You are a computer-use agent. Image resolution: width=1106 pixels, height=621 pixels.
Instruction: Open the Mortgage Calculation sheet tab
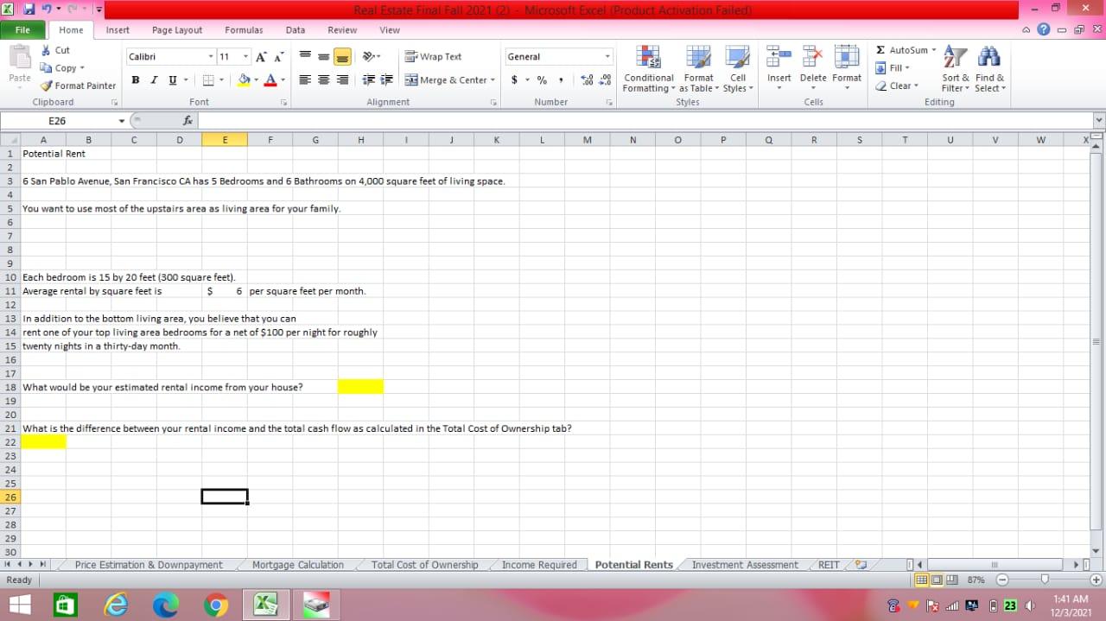tap(297, 564)
